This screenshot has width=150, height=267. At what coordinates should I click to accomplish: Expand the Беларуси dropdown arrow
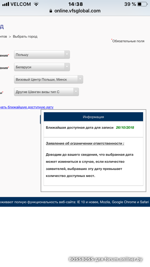pos(67,67)
